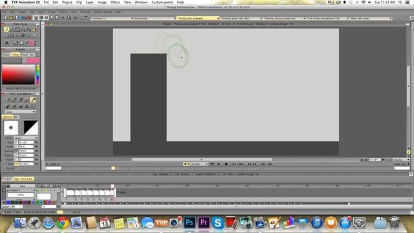Screen dimensions: 414x233
Task: Select the flood fill tool in Main Panel
Action: tap(34, 30)
